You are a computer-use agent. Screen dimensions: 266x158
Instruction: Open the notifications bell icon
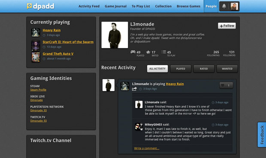[224, 6]
